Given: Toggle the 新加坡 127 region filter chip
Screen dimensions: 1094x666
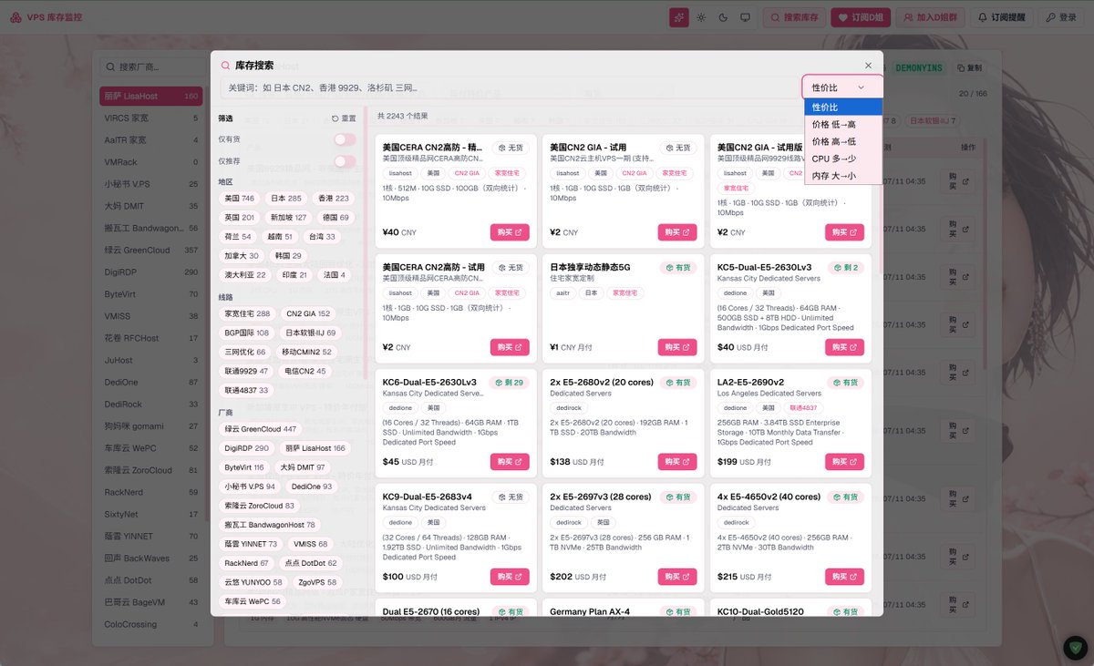Looking at the screenshot, I should pyautogui.click(x=288, y=218).
